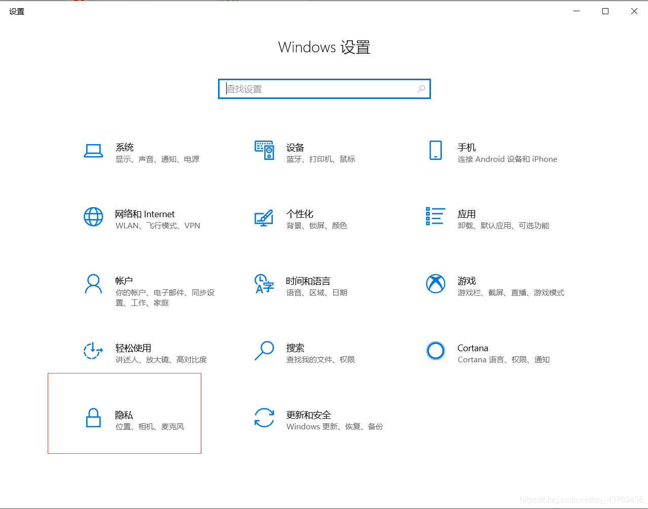Click the magnifier icon in the search box
648x509 pixels.
(421, 89)
